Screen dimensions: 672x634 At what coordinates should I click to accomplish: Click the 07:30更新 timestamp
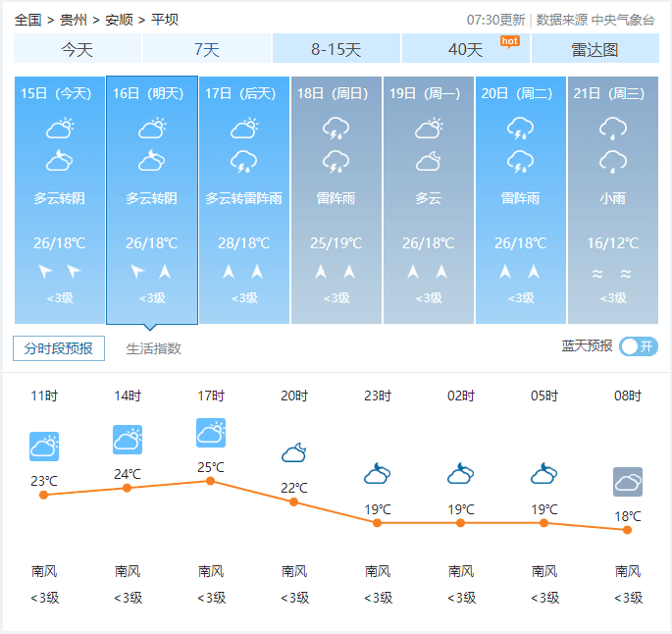495,20
